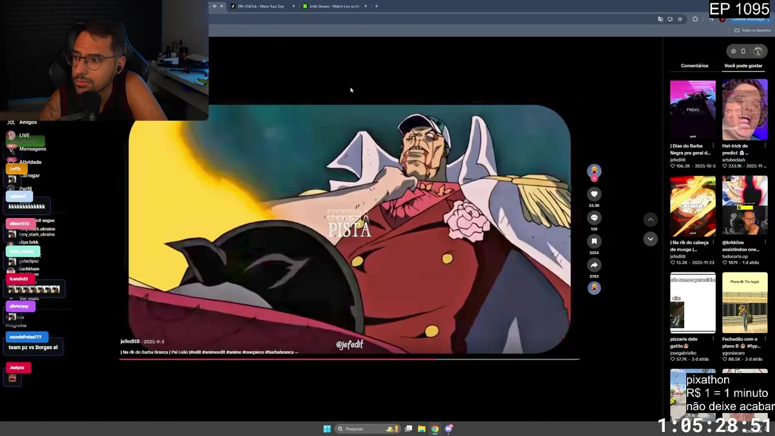
Task: Open the sound disc icon below share
Action: 594,288
